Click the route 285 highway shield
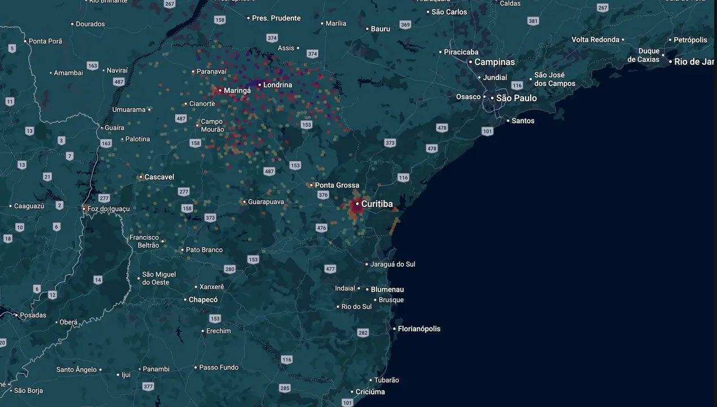Screen dimensions: 717x407 [285, 388]
